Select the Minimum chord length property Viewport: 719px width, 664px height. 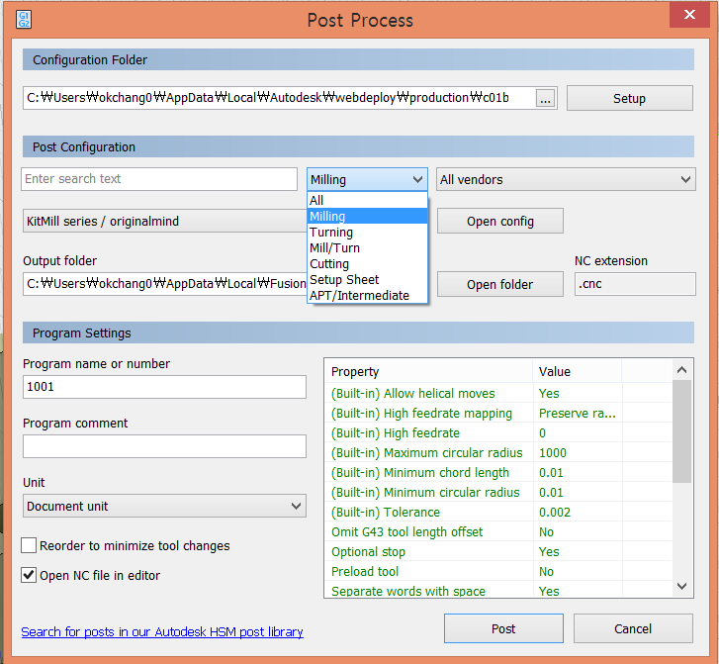pyautogui.click(x=497, y=472)
